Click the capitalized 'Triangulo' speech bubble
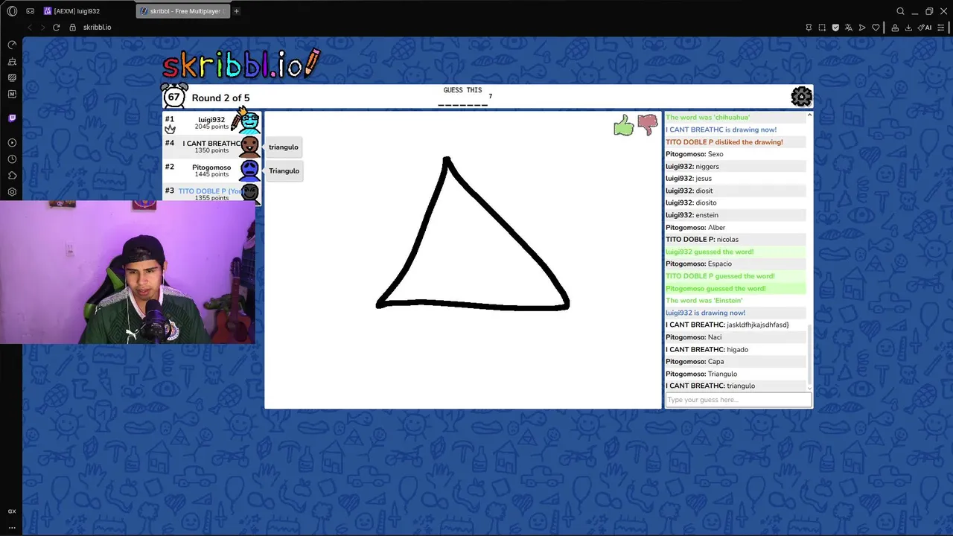Image resolution: width=953 pixels, height=536 pixels. (284, 170)
